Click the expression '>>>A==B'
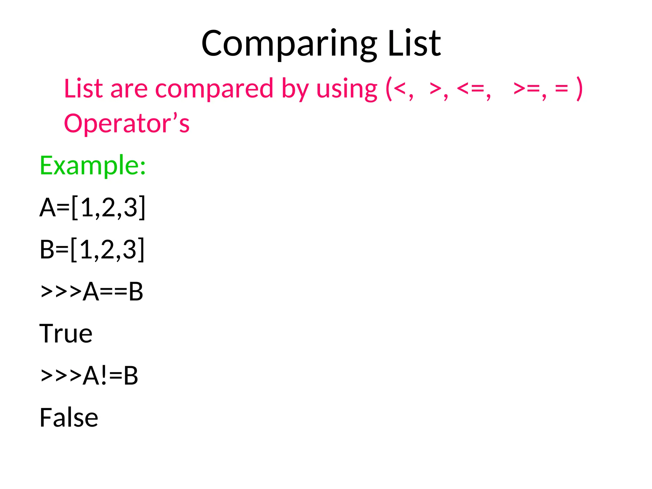652x489 pixels. coord(92,291)
